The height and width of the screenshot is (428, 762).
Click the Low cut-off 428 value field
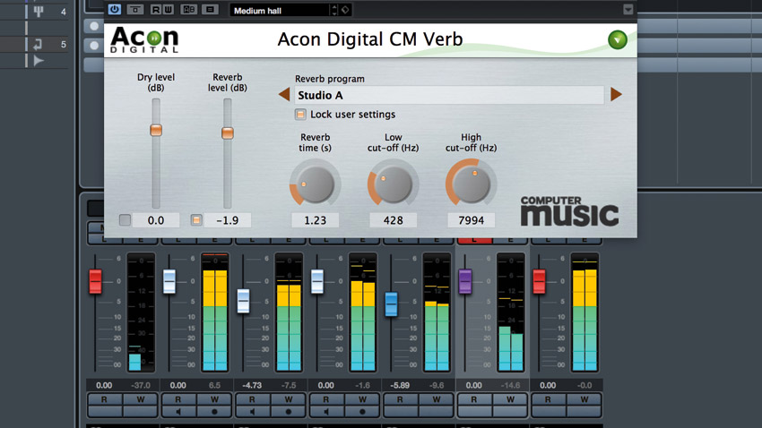pyautogui.click(x=393, y=220)
